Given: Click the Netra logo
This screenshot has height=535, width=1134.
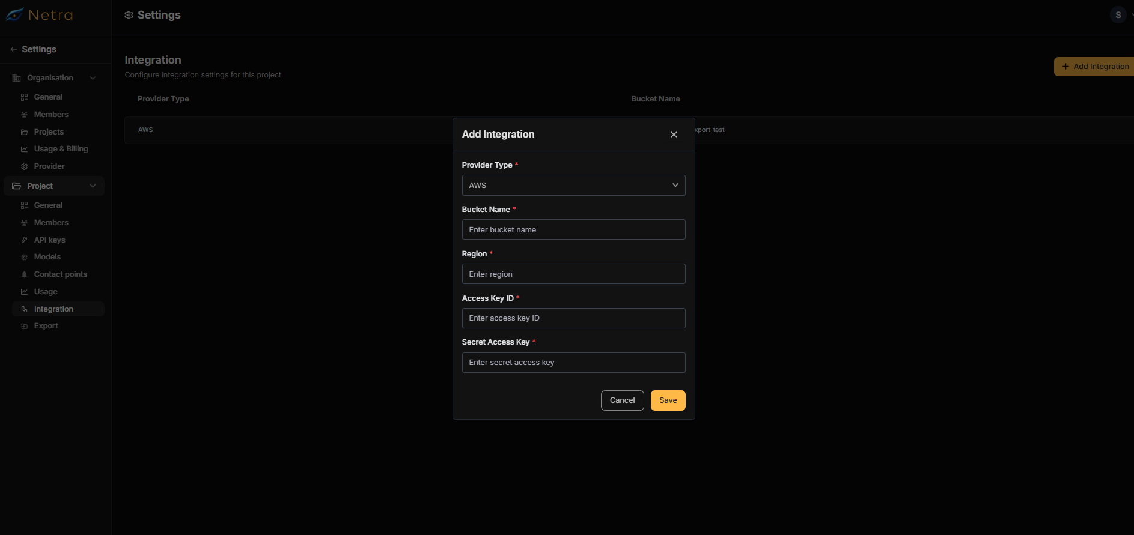Looking at the screenshot, I should click(40, 15).
